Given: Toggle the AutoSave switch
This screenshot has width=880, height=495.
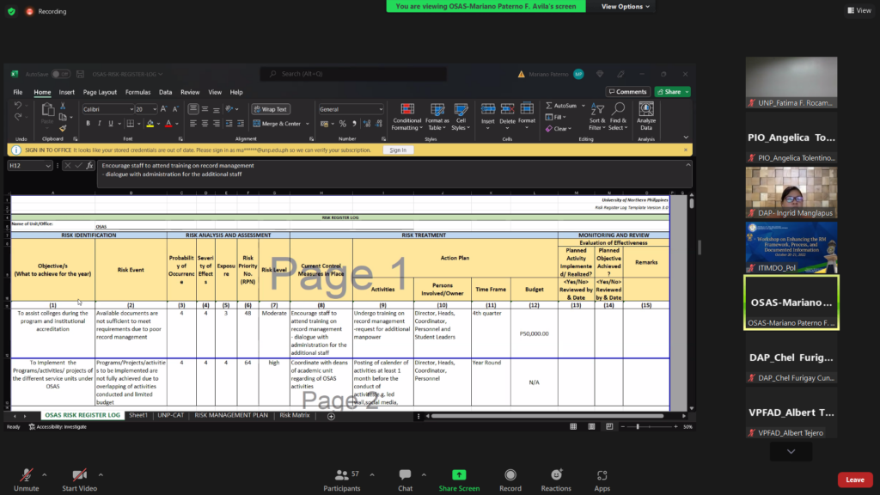Looking at the screenshot, I should [60, 74].
